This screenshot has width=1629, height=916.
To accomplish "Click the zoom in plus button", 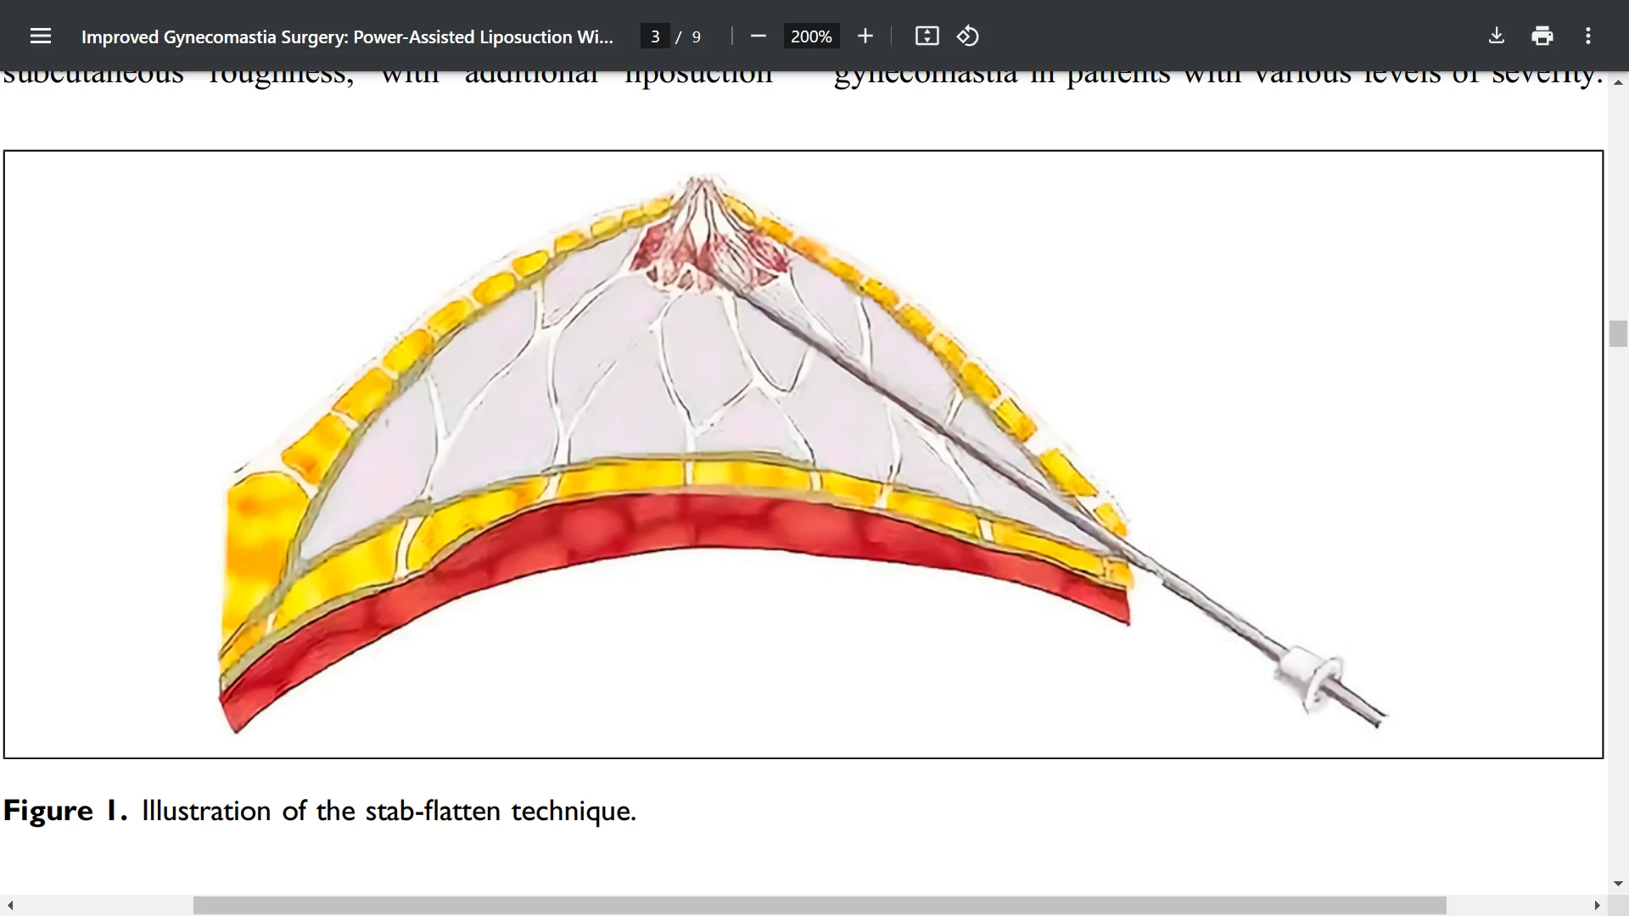I will (x=865, y=36).
